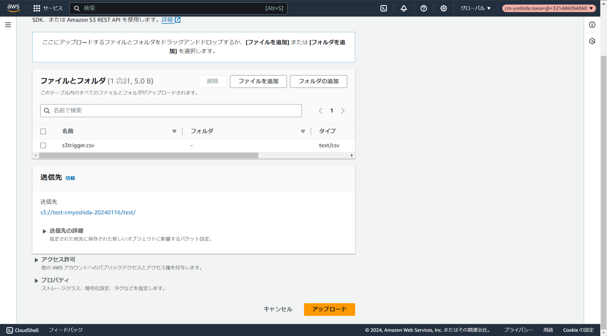
Task: Open the Info panel icon on right sidebar
Action: coord(592,25)
